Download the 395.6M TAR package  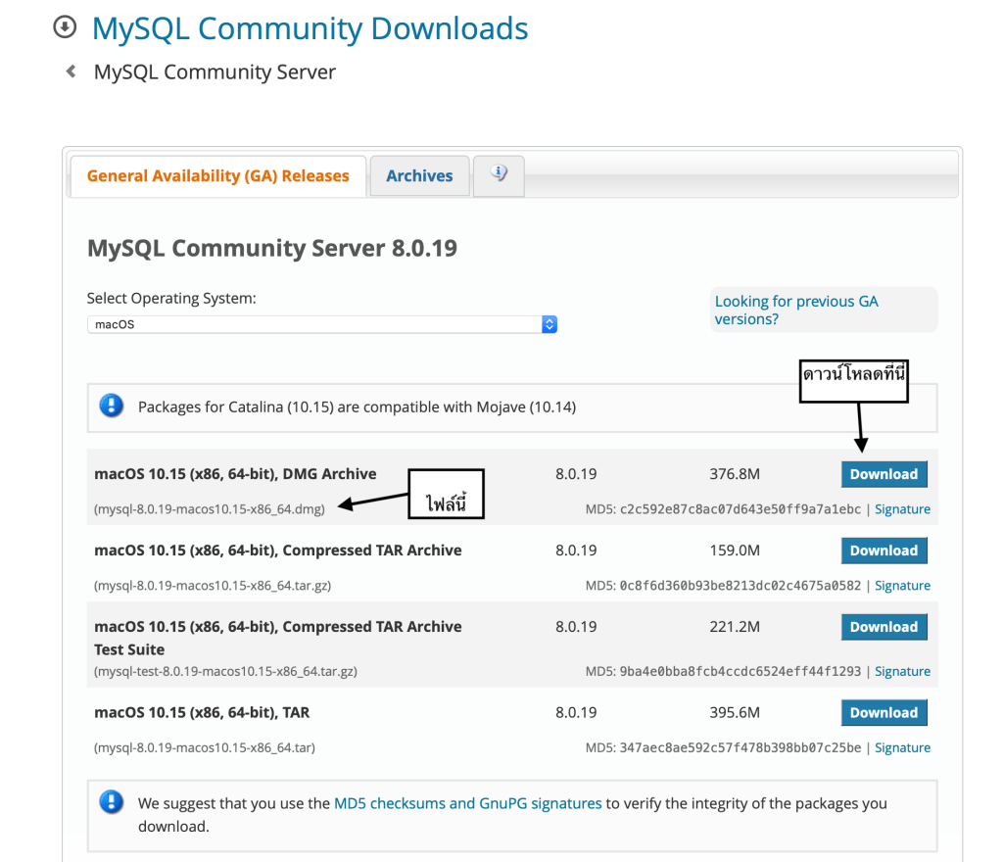(884, 713)
